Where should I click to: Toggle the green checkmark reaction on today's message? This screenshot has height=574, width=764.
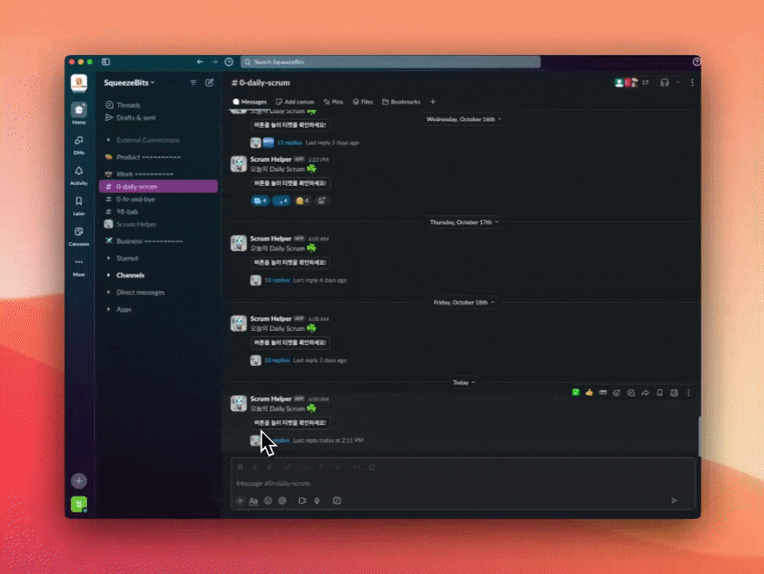pyautogui.click(x=576, y=392)
